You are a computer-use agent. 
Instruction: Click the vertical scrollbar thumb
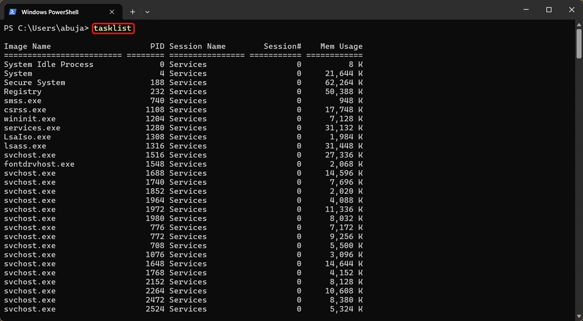click(x=579, y=44)
